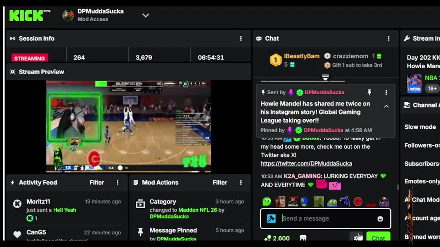This screenshot has height=247, width=440.
Task: Click the Category change action icon
Action: tap(140, 204)
